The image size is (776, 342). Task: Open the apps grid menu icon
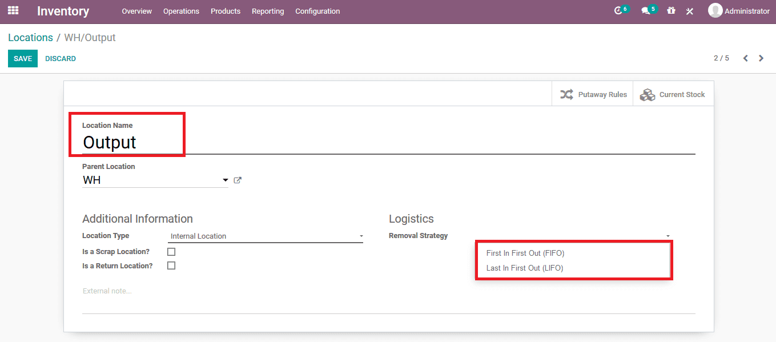click(x=13, y=10)
